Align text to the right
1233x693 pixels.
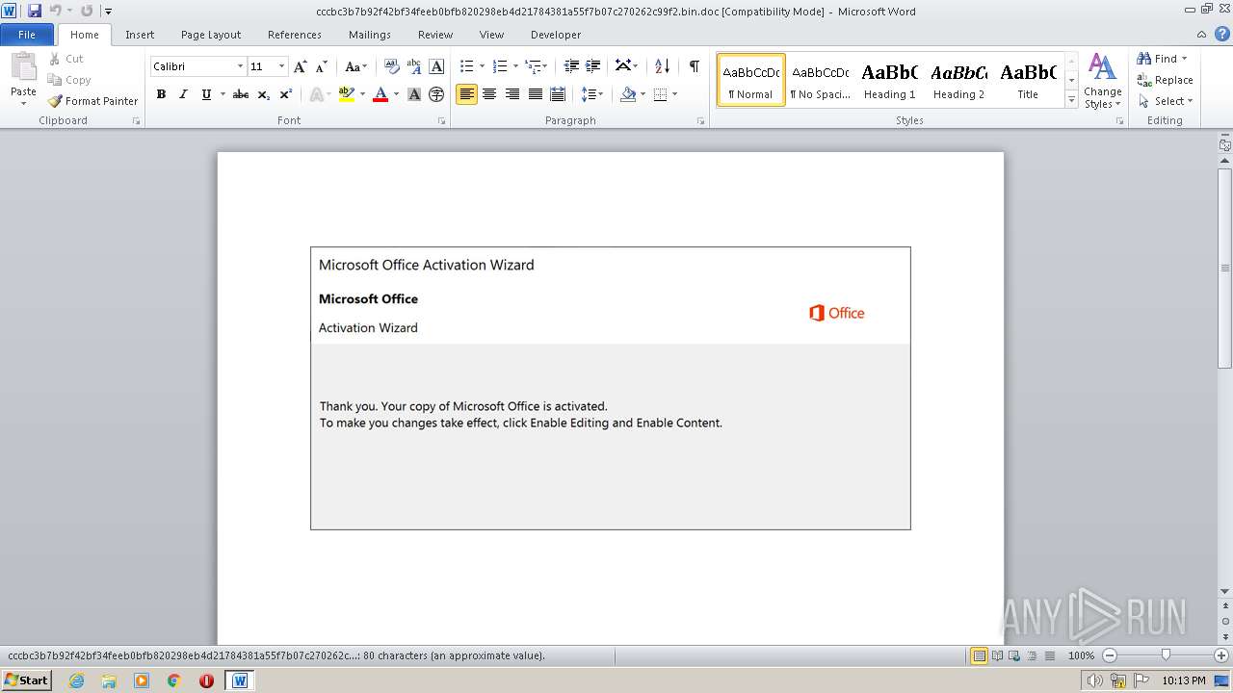pos(512,94)
